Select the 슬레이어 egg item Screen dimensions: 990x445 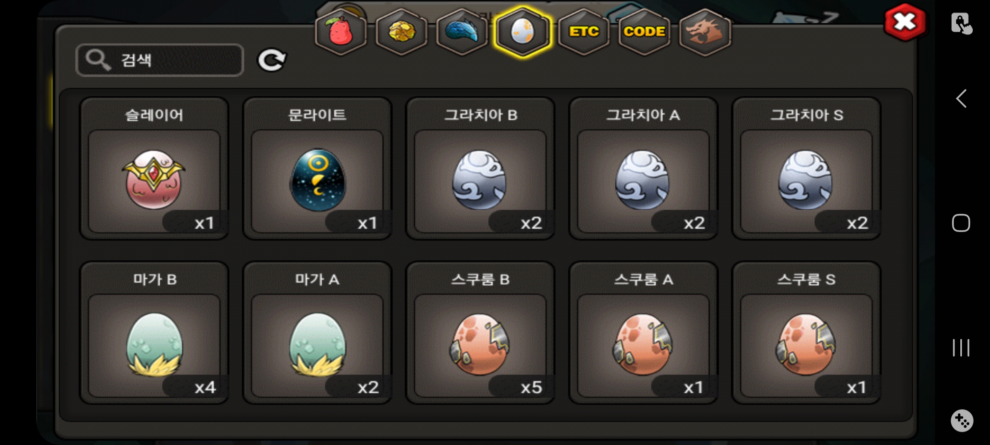pos(154,168)
